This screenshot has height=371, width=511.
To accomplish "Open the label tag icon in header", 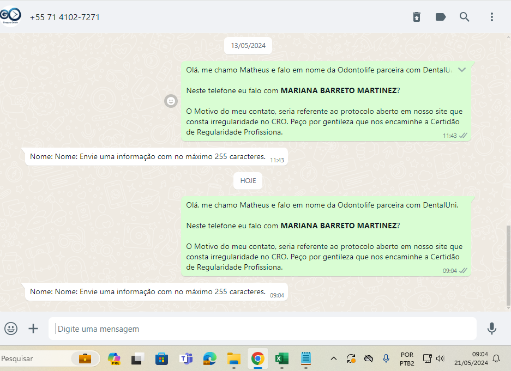I will 441,17.
